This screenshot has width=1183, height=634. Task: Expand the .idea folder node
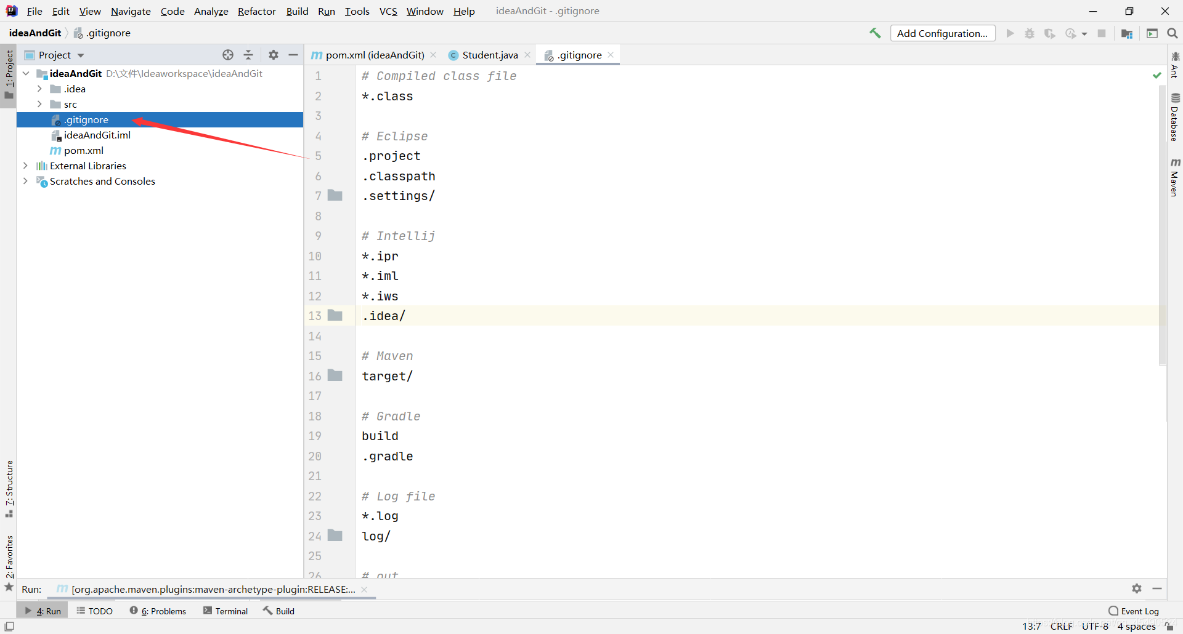tap(39, 89)
